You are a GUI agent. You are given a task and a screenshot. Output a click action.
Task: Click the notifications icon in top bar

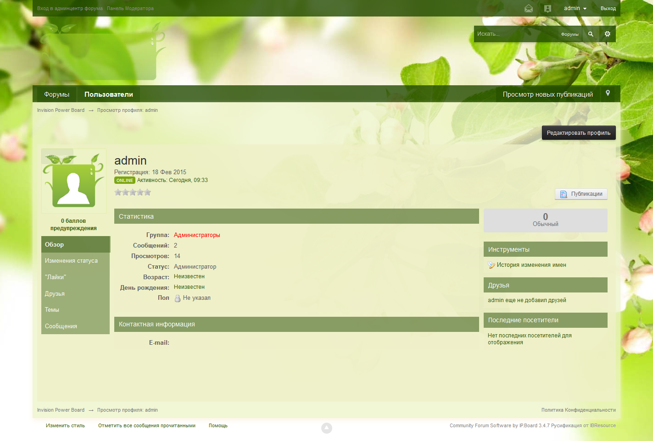(x=547, y=8)
